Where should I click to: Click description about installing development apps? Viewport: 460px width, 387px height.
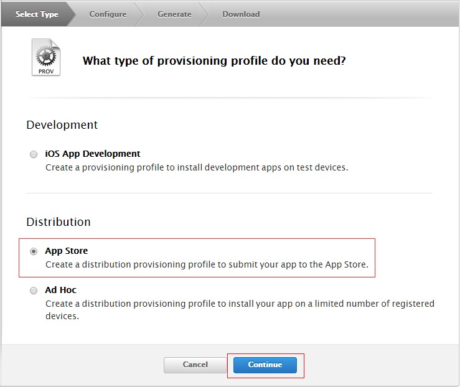pyautogui.click(x=197, y=167)
